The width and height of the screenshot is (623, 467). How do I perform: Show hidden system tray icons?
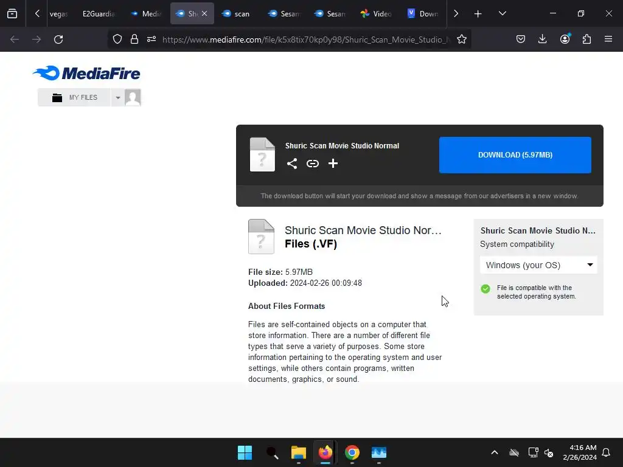(x=495, y=452)
